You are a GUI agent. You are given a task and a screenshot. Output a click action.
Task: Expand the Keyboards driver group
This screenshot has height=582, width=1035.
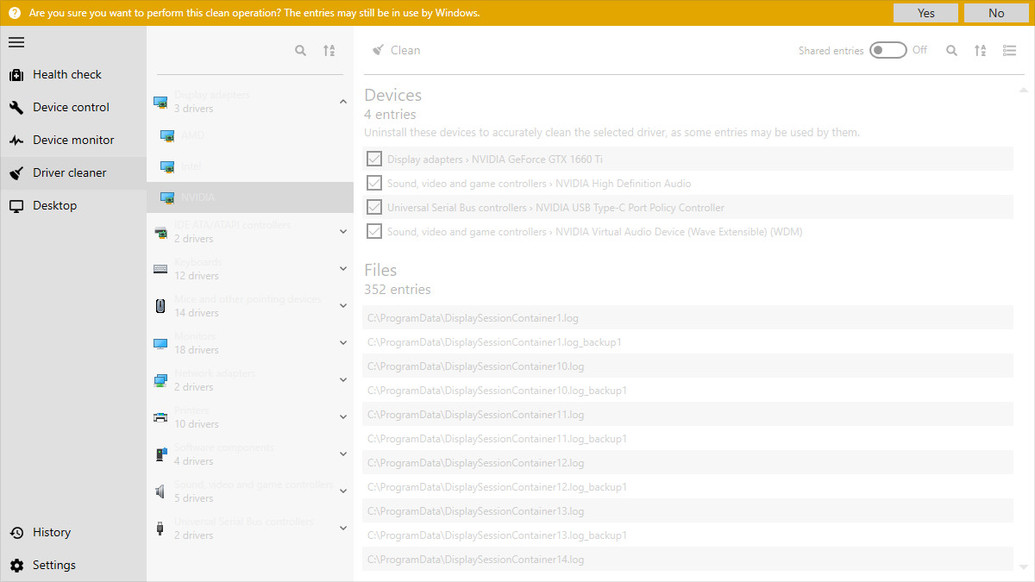coord(342,268)
